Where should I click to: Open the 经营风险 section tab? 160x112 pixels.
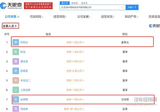pos(60,17)
